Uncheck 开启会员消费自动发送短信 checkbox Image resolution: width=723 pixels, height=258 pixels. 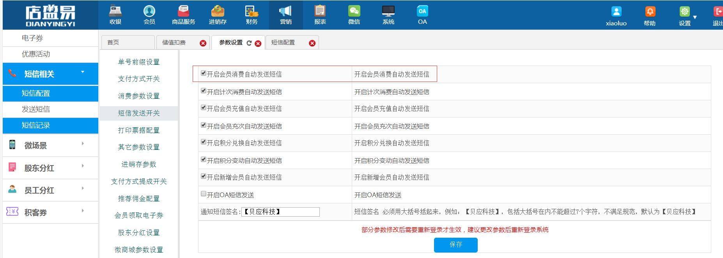[x=203, y=73]
